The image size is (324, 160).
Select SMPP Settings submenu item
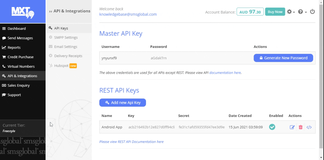tap(66, 37)
